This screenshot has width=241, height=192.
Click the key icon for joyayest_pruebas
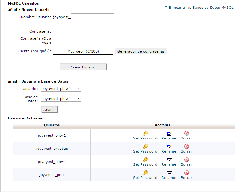point(145,146)
